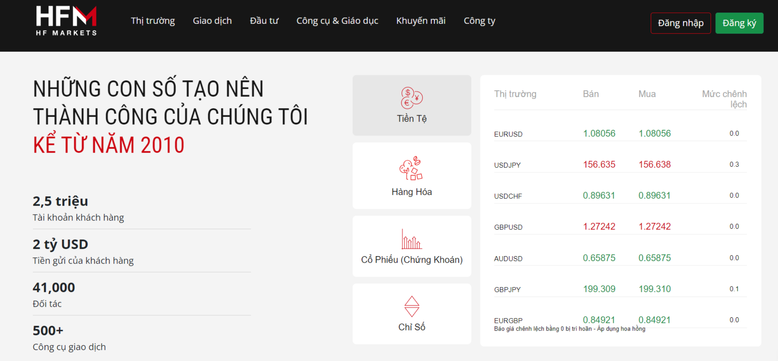Select the Hàng Hóa commodities icon
The height and width of the screenshot is (361, 778).
[412, 168]
